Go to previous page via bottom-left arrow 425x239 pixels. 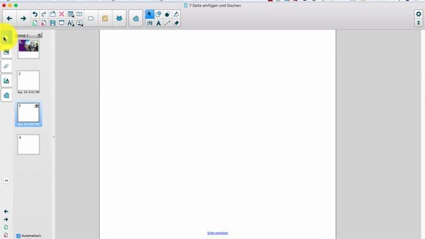tap(6, 211)
